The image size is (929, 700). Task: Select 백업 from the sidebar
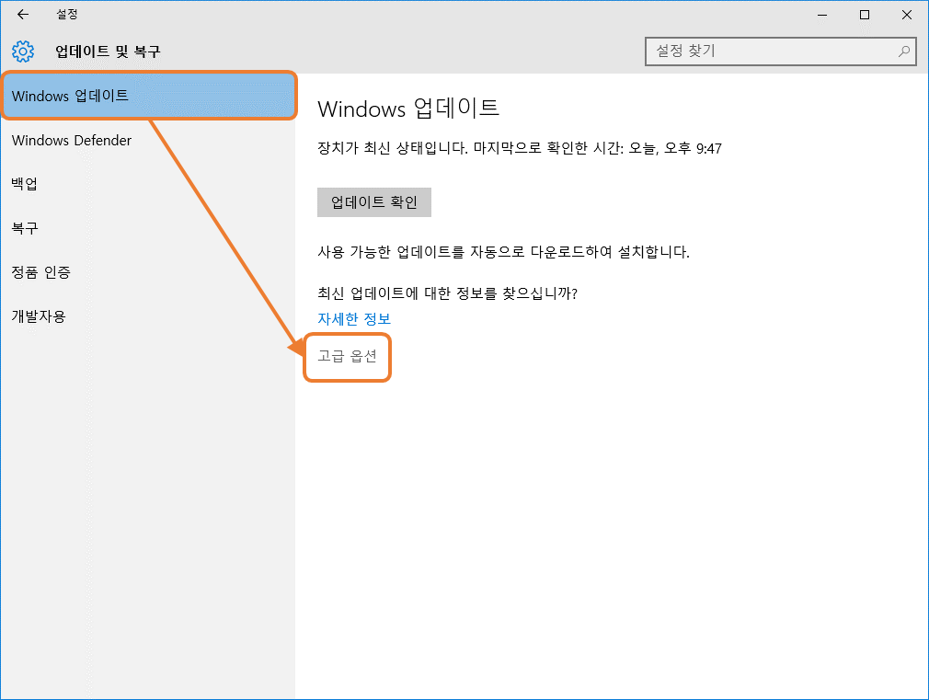[x=25, y=184]
